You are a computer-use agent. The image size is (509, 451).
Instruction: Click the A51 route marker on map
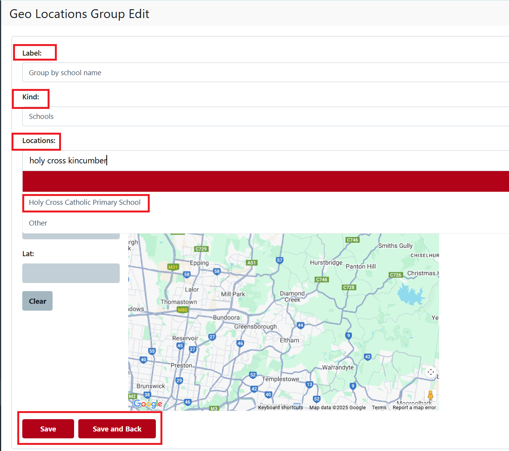[x=251, y=263]
